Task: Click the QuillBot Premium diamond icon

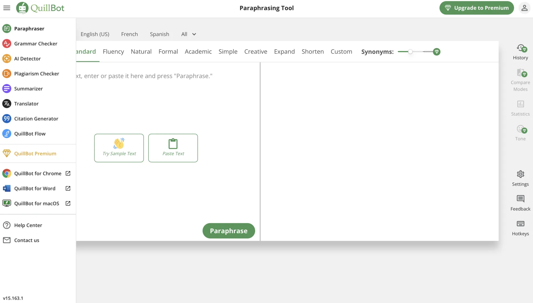Action: click(7, 153)
